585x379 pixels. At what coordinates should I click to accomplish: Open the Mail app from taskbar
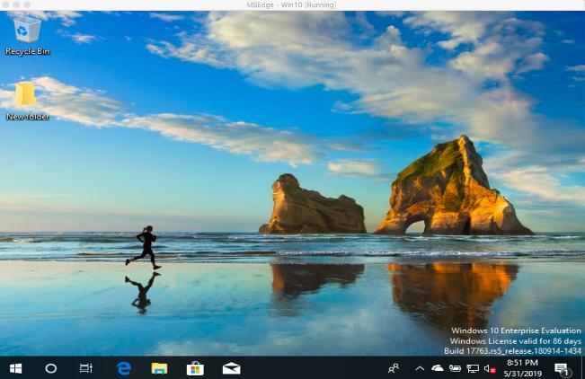pyautogui.click(x=231, y=368)
